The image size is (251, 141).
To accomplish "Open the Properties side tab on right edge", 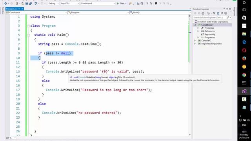I will (x=235, y=11).
